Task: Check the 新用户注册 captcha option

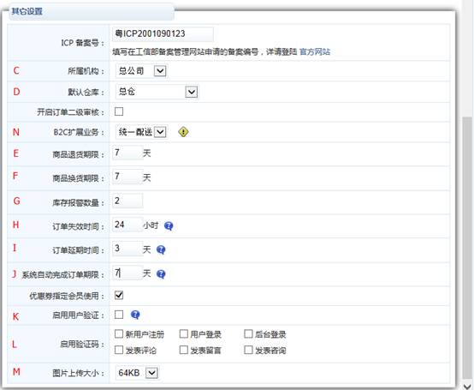Action: (x=119, y=334)
